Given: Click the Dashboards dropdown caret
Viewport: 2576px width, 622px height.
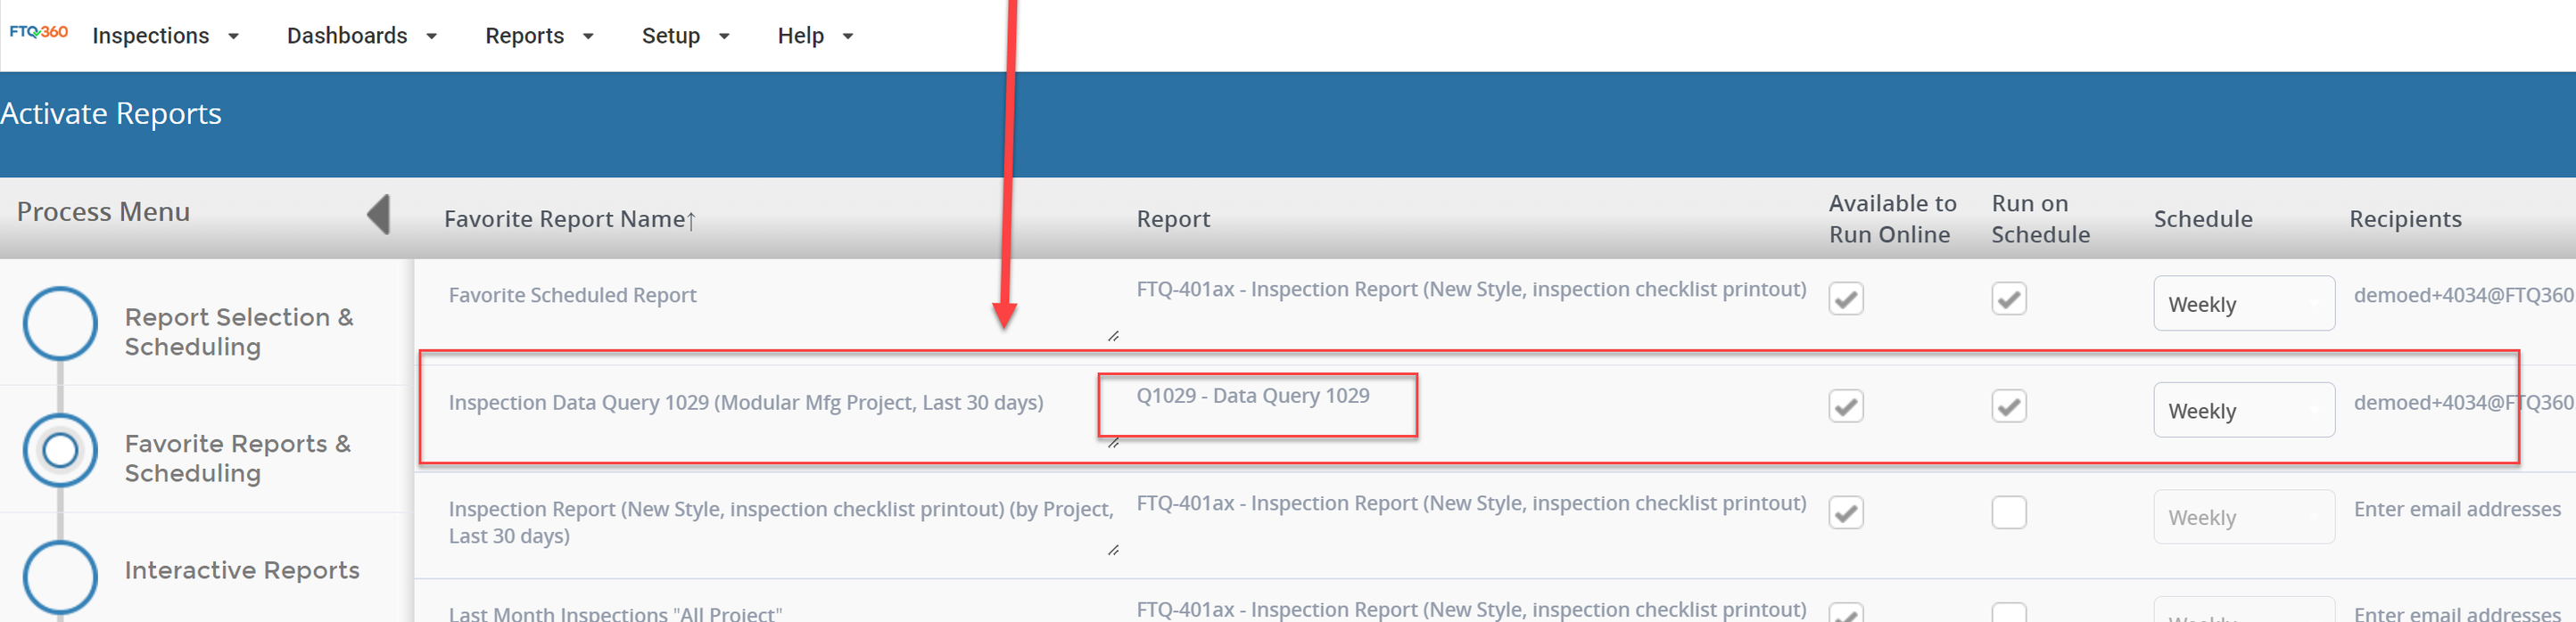Looking at the screenshot, I should pyautogui.click(x=431, y=37).
